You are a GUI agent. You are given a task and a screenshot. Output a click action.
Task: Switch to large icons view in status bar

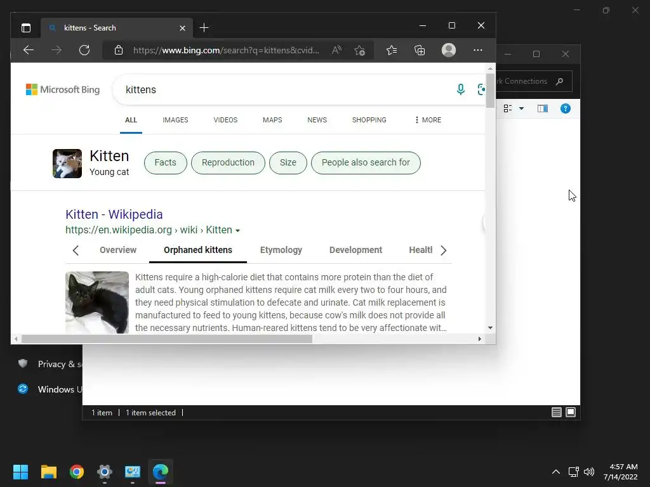(571, 412)
